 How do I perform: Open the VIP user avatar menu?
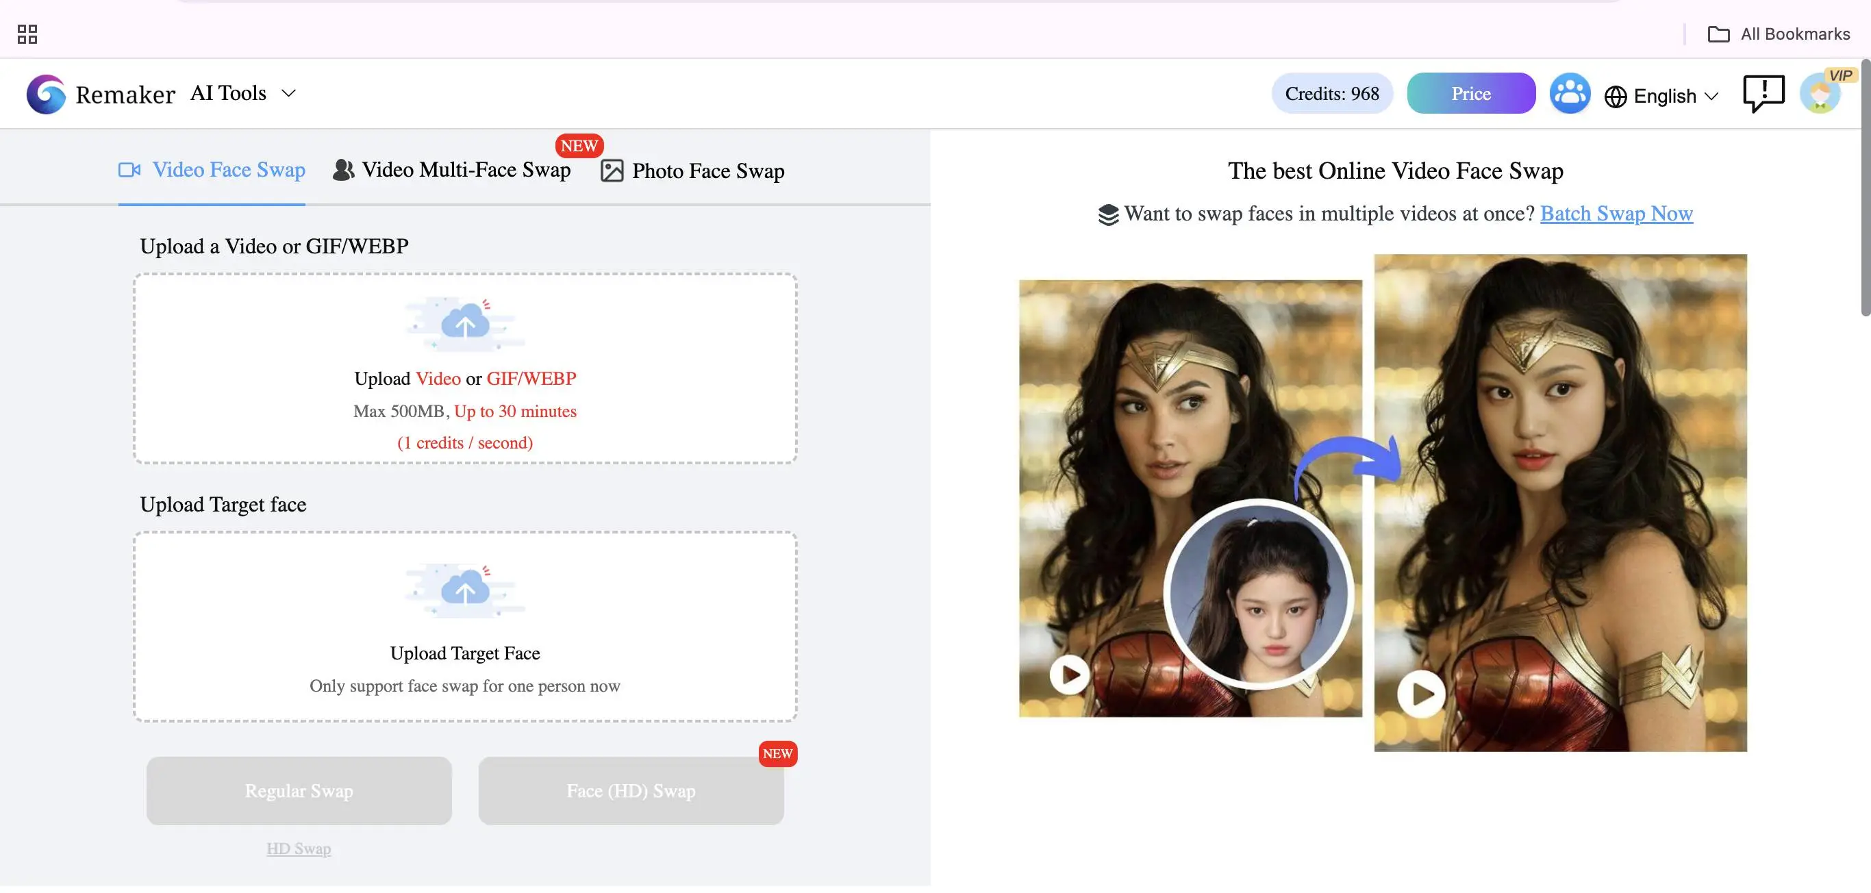1820,95
